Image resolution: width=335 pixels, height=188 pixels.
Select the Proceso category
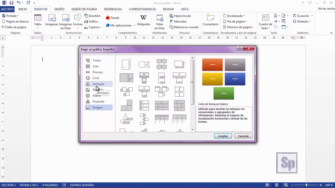(99, 72)
